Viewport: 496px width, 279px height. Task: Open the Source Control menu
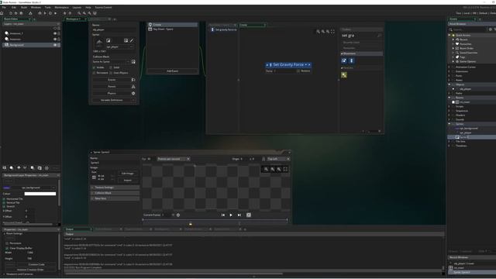tap(103, 7)
